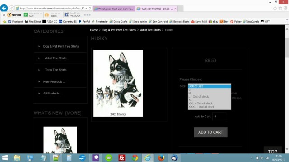Close the Husky browser tab
Screen dimensions: 289x162
pos(175,9)
